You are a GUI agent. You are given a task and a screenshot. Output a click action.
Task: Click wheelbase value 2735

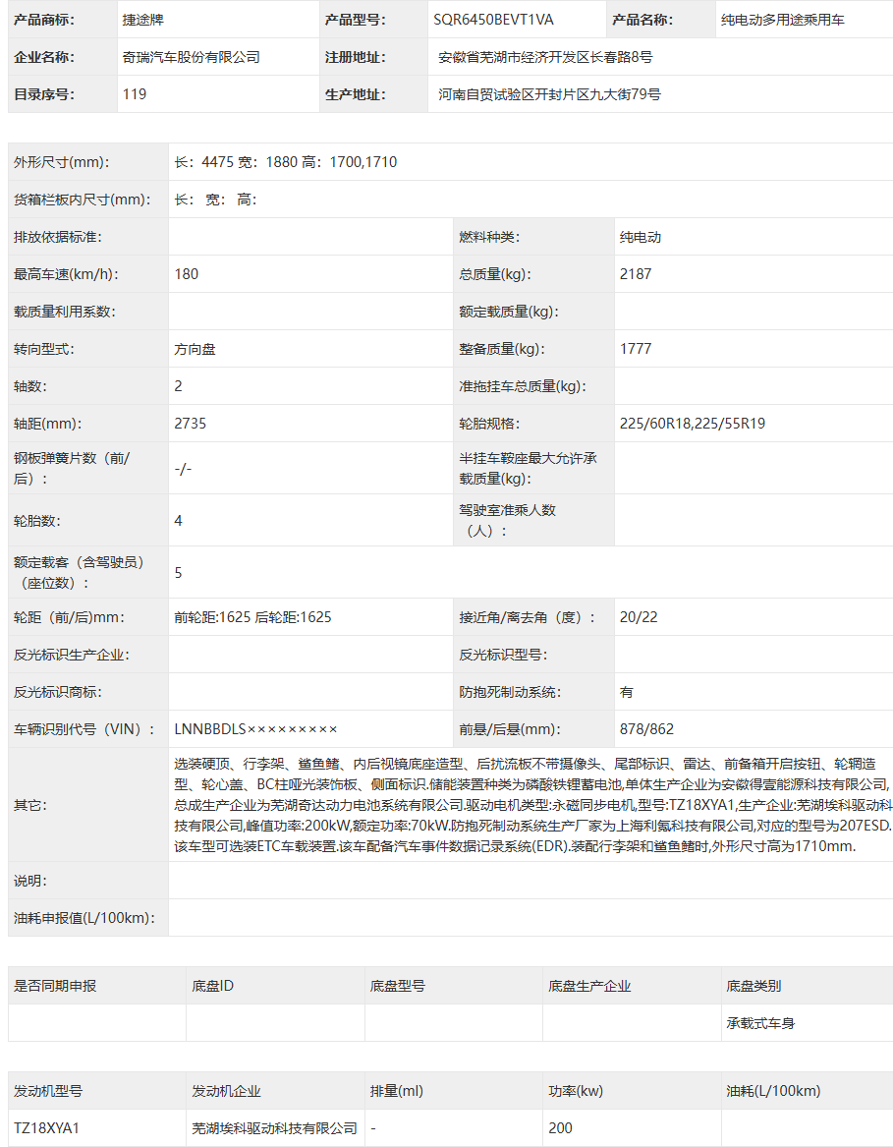pyautogui.click(x=191, y=424)
